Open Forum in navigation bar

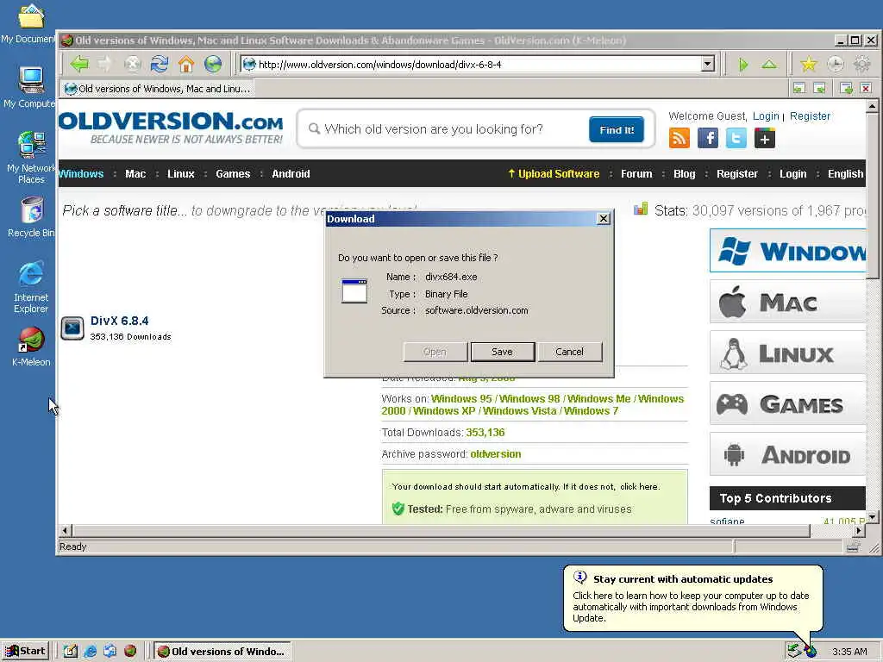(x=636, y=174)
